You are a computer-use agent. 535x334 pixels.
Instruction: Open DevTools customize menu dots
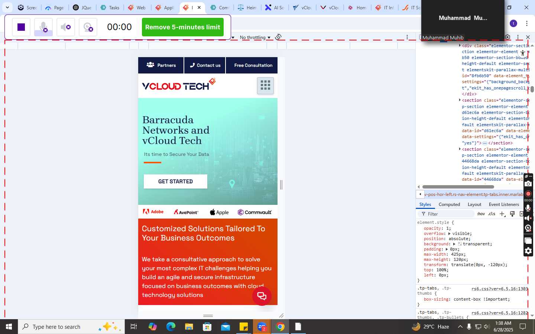pos(518,37)
